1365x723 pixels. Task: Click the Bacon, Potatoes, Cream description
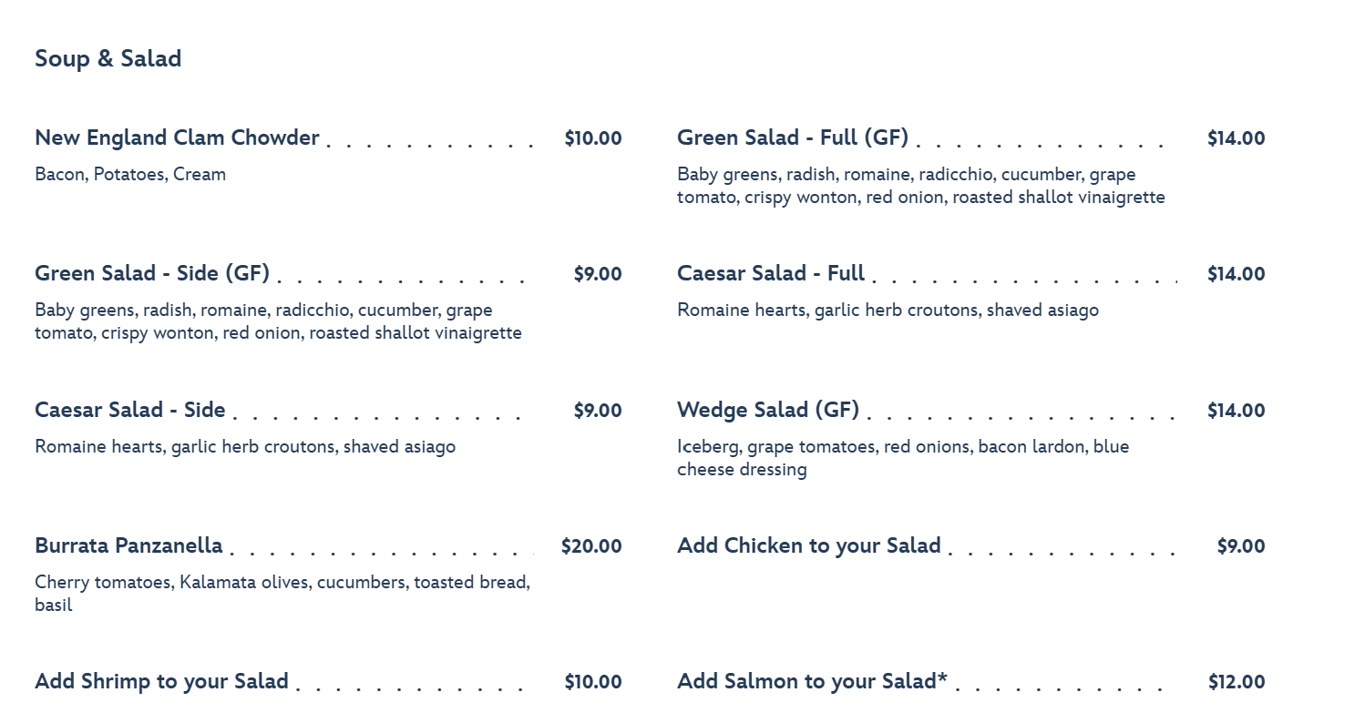point(130,174)
